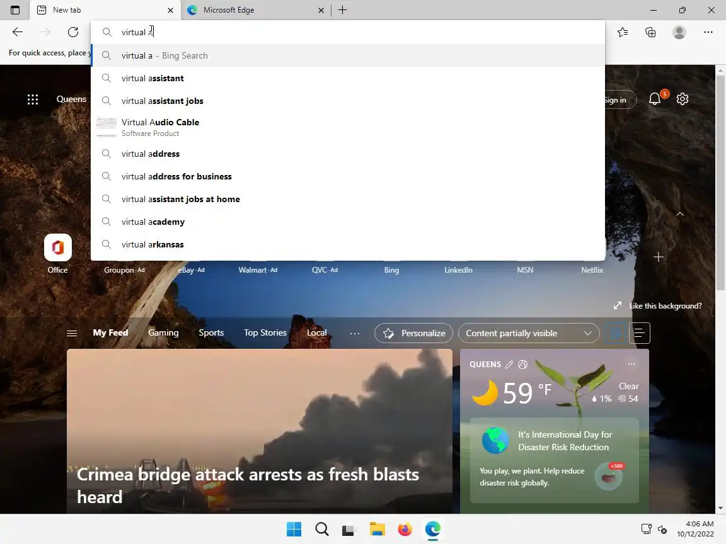
Task: Choose 'virtual assistant jobs' suggestion
Action: click(x=348, y=101)
